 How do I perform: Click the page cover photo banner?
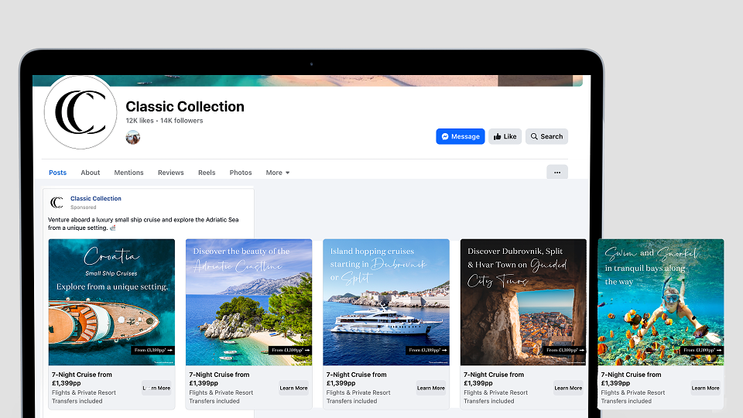pos(307,81)
